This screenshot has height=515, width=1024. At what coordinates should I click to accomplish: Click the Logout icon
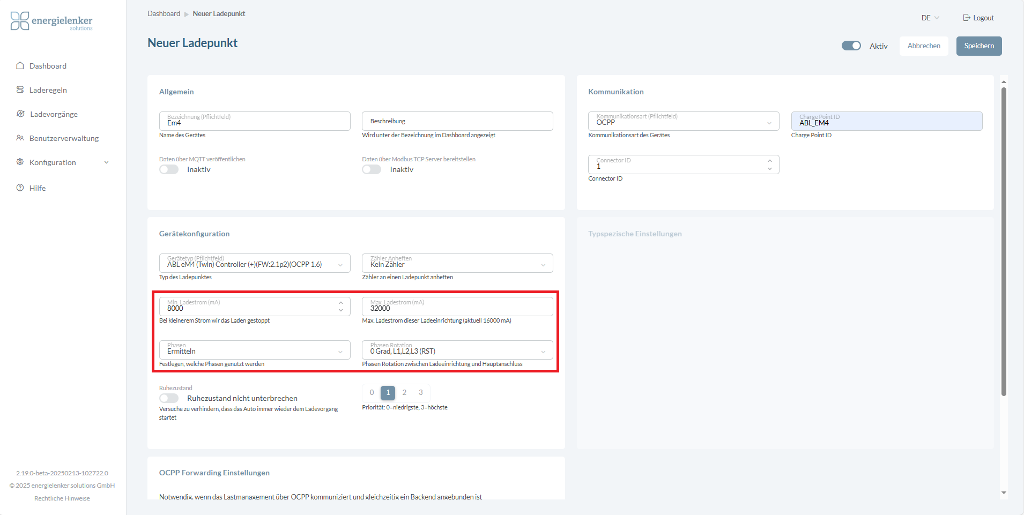click(966, 18)
